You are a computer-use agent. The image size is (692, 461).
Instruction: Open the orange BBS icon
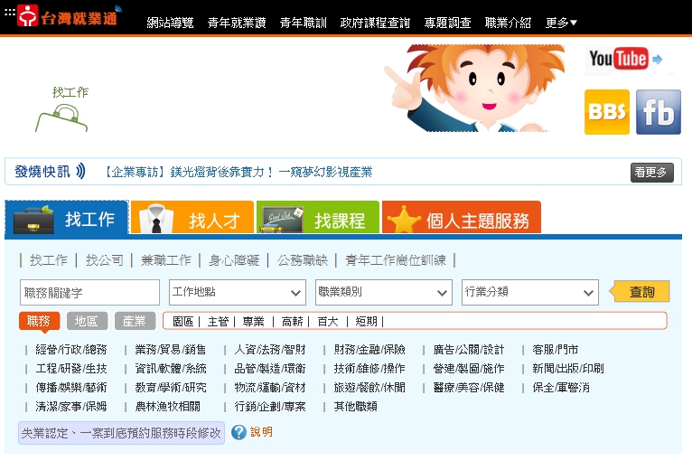click(607, 112)
